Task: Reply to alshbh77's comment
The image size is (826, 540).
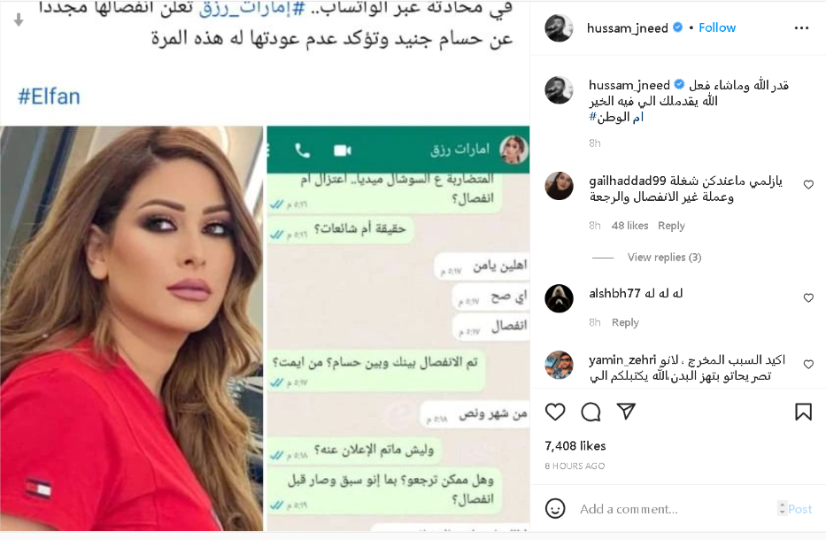Action: click(x=625, y=322)
